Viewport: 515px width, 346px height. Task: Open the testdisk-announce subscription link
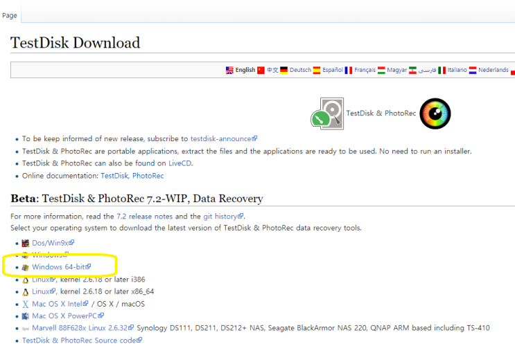[224, 138]
